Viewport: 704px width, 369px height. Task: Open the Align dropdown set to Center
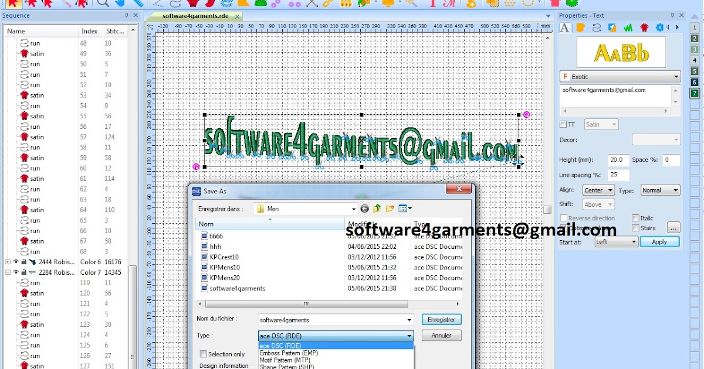597,190
